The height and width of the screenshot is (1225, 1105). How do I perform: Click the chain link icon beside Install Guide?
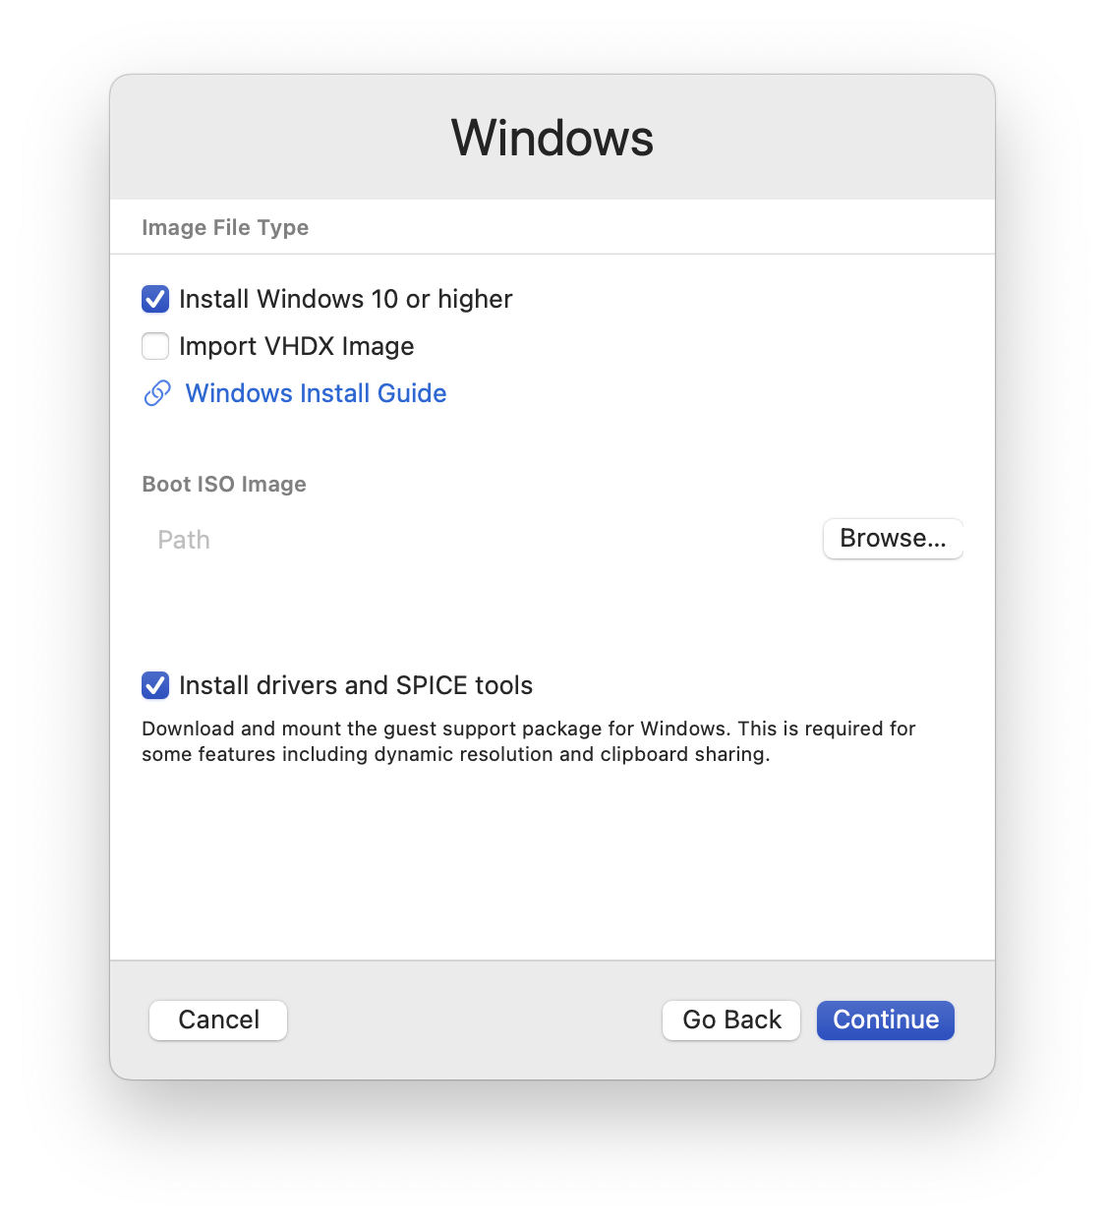[157, 393]
